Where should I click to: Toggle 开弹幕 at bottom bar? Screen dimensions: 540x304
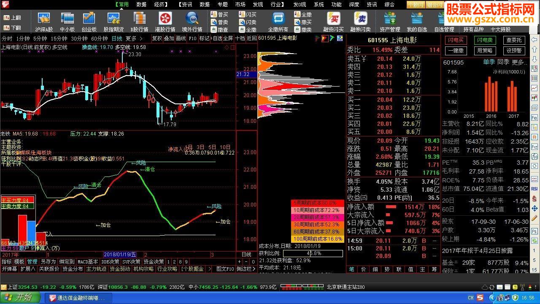pos(9,269)
